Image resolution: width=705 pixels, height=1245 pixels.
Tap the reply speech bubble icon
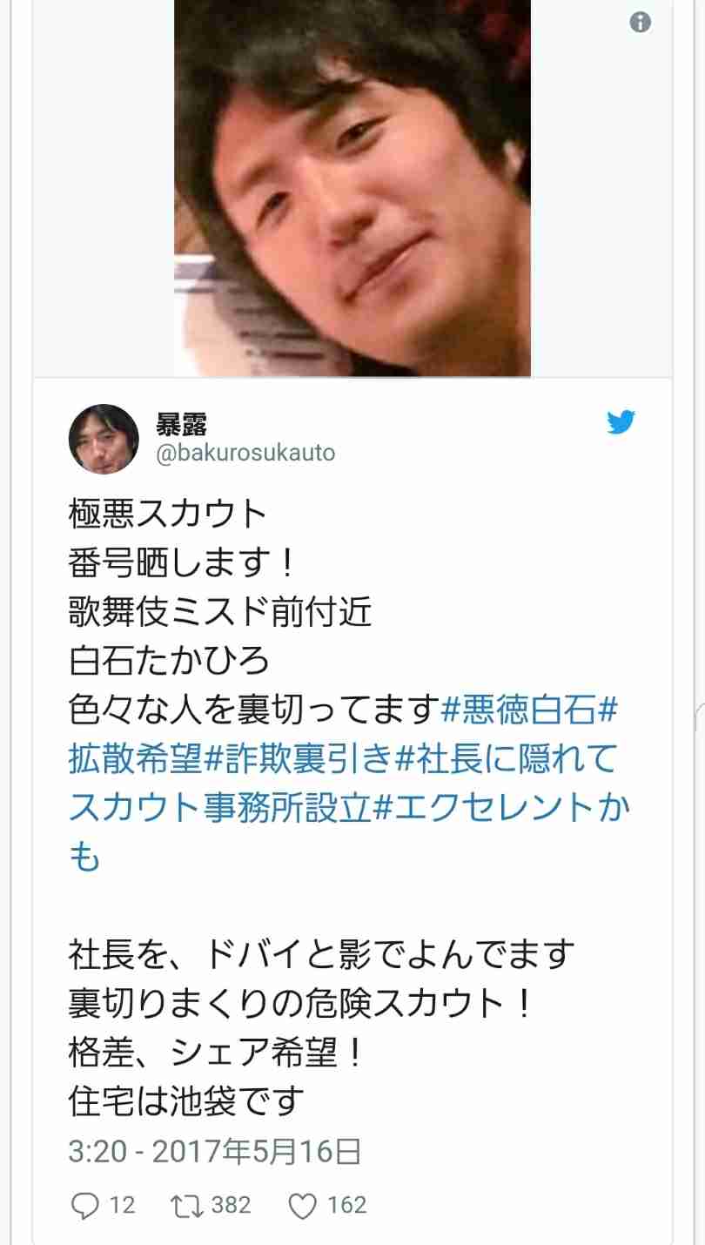(84, 1205)
